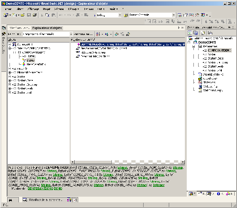Switch to the WebForm1.aspx tab
The height and width of the screenshot is (208, 237).
point(19,28)
